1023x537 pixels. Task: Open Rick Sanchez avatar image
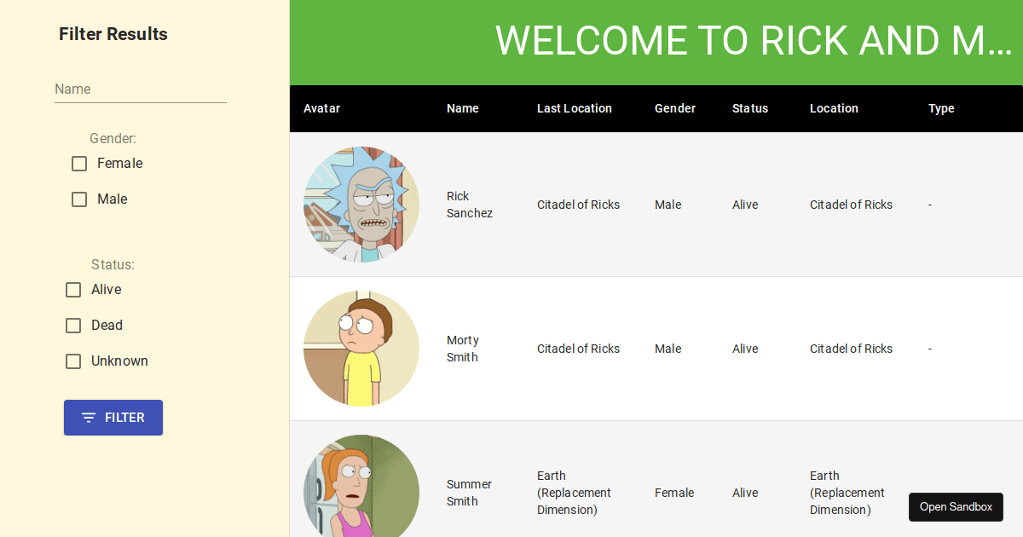pos(361,205)
